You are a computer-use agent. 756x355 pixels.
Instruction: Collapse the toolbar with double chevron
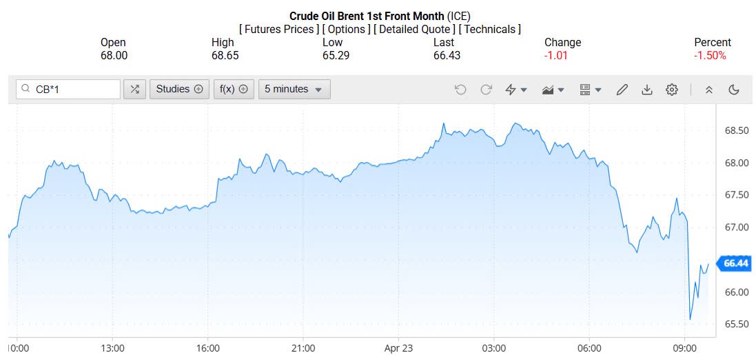708,90
